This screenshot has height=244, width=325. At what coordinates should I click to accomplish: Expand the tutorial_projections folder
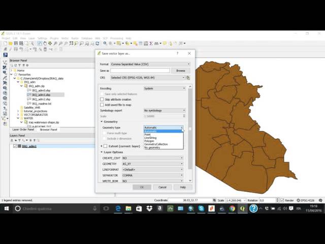(x=18, y=111)
